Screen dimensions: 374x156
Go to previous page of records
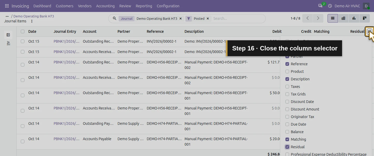pos(308,18)
